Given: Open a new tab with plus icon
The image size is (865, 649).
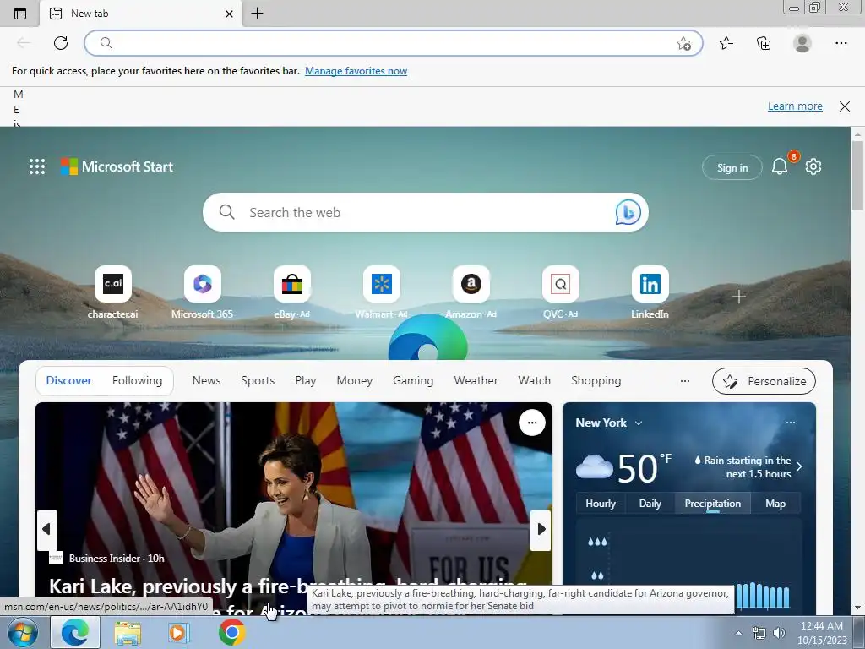Looking at the screenshot, I should [x=257, y=14].
